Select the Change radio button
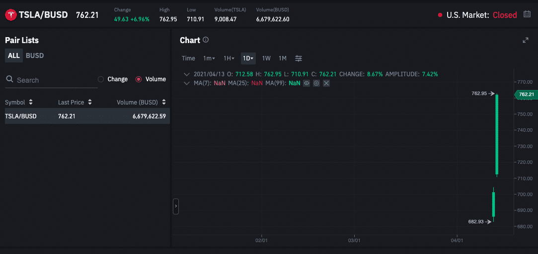 point(101,79)
